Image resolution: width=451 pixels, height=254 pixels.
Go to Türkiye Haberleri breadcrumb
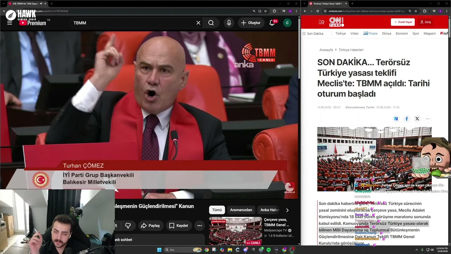click(x=351, y=50)
